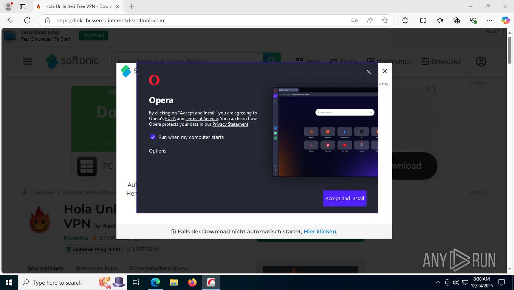Click the Hier klicken download link

[x=320, y=231]
